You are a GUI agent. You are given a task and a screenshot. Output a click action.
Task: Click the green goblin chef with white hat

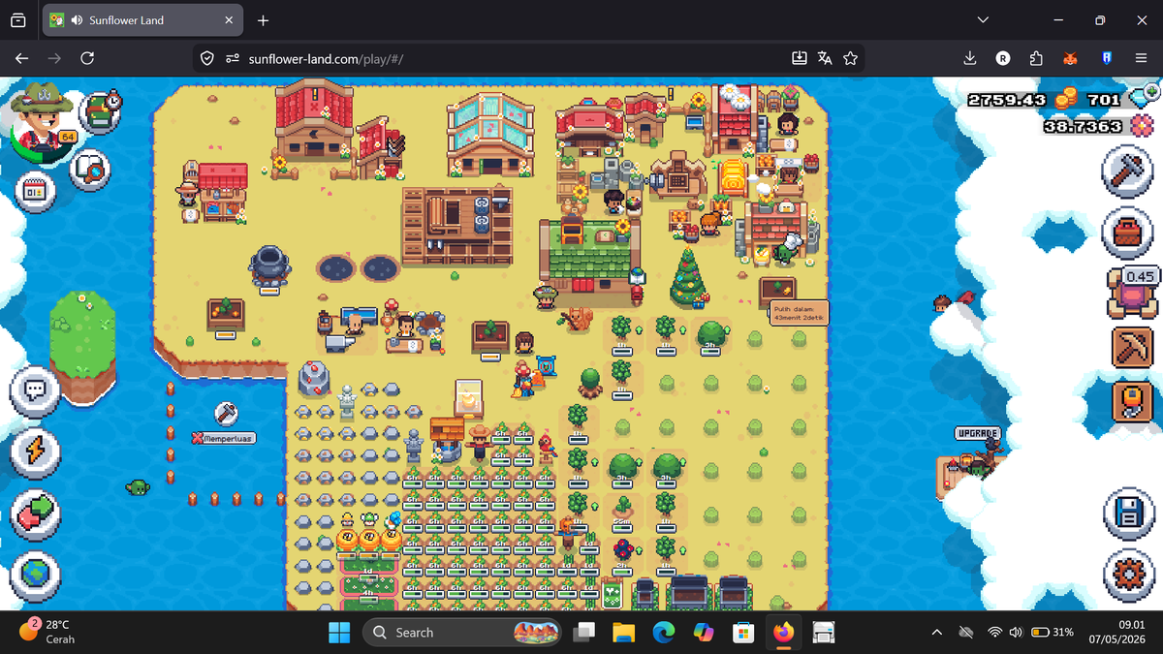coord(785,249)
